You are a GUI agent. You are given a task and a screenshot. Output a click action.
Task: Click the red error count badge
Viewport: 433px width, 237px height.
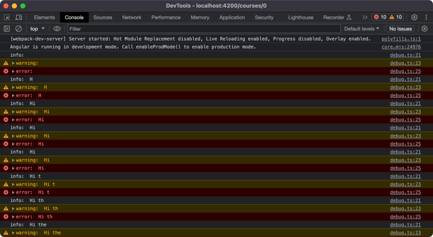[380, 17]
